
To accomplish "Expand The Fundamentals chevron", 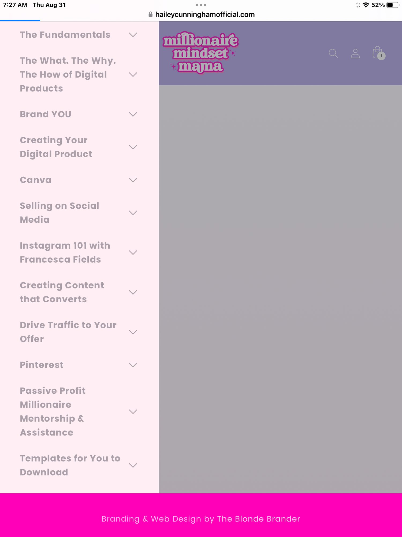I will coord(133,35).
